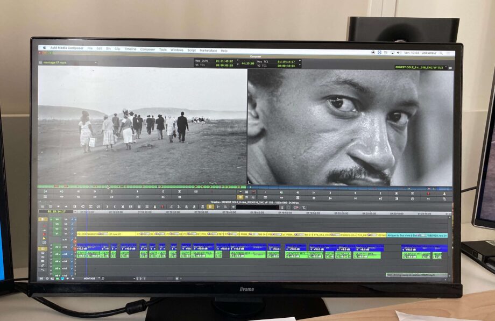Click speaker audio icon in timeline toolbar
The height and width of the screenshot is (321, 495).
pos(234,207)
